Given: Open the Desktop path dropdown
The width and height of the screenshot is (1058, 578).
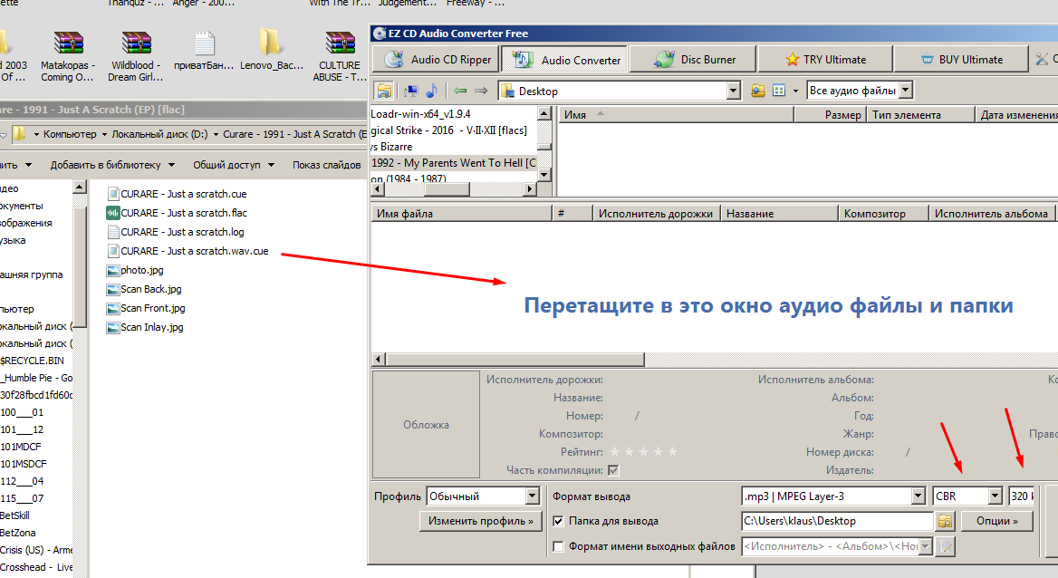Looking at the screenshot, I should tap(734, 91).
